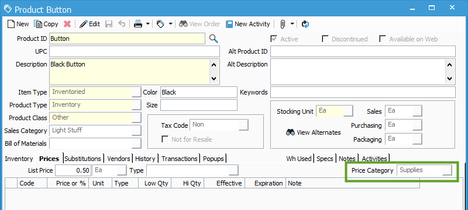The image size is (468, 210).
Task: Switch to the Popups tab
Action: 214,159
